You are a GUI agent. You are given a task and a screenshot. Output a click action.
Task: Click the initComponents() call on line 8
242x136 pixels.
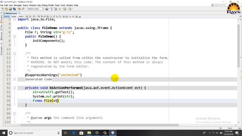[x=49, y=41]
